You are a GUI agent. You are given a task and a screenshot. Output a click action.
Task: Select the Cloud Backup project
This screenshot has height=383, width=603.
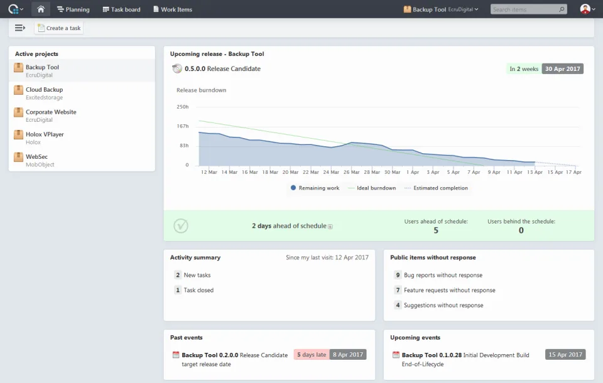tap(82, 93)
